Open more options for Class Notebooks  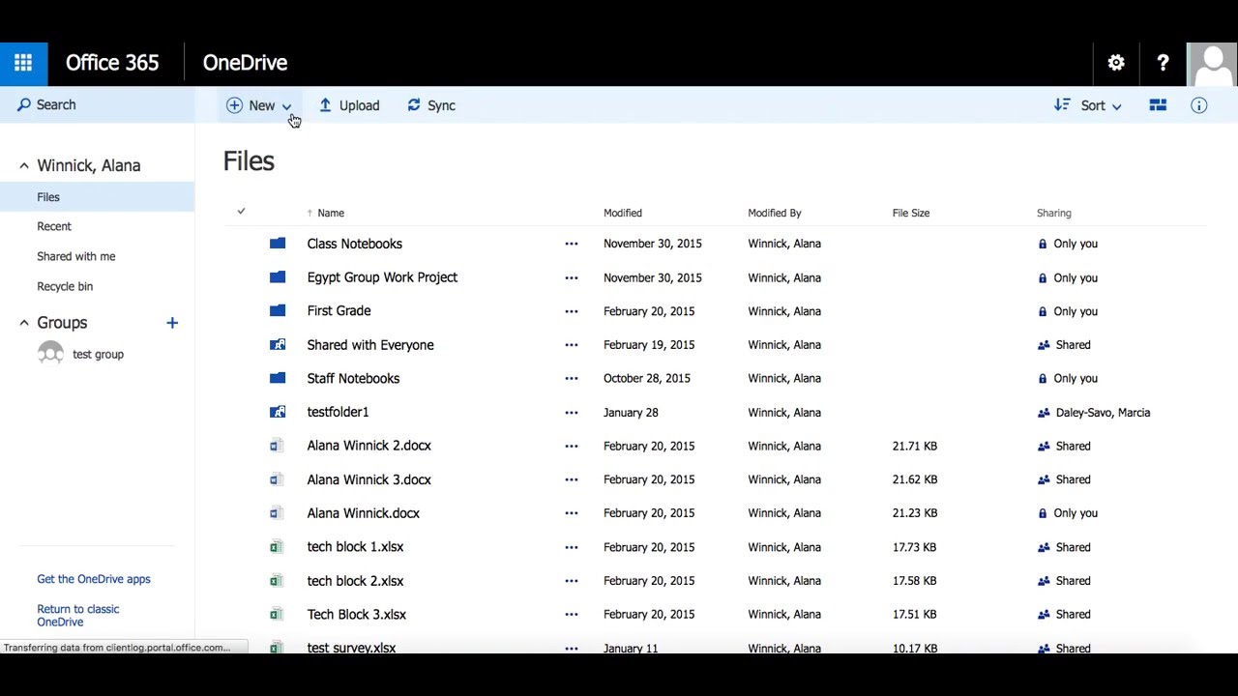coord(572,244)
